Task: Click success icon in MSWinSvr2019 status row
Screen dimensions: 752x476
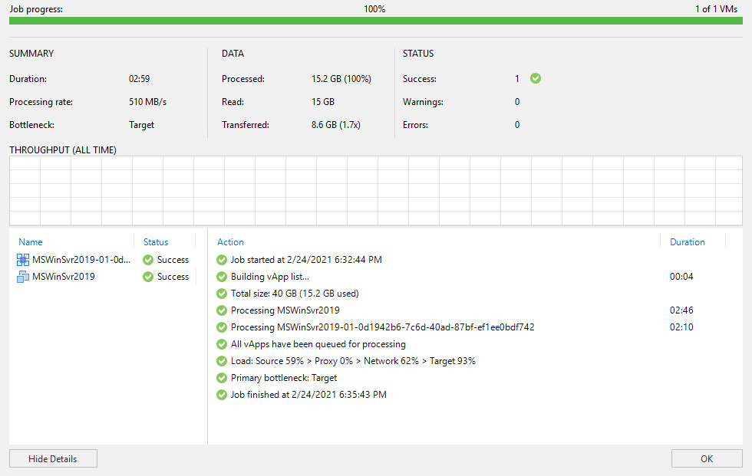Action: tap(148, 276)
